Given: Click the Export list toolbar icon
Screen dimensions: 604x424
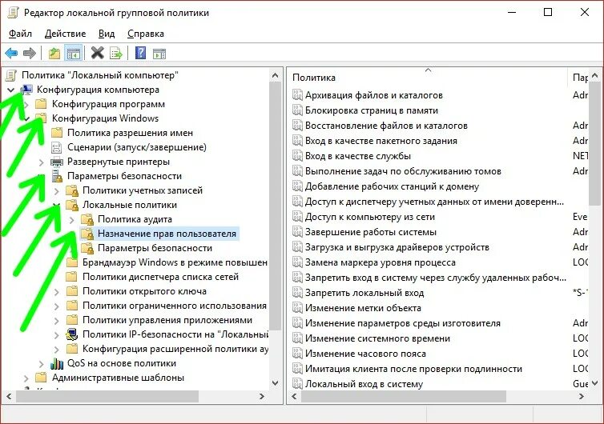Looking at the screenshot, I should coord(116,54).
